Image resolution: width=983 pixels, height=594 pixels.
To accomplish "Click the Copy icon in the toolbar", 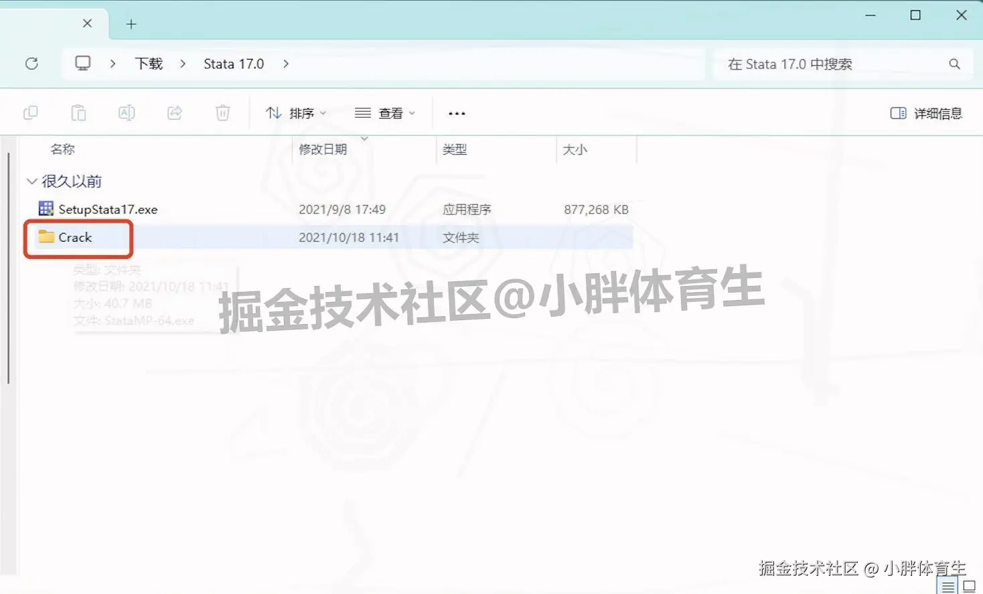I will tap(30, 113).
